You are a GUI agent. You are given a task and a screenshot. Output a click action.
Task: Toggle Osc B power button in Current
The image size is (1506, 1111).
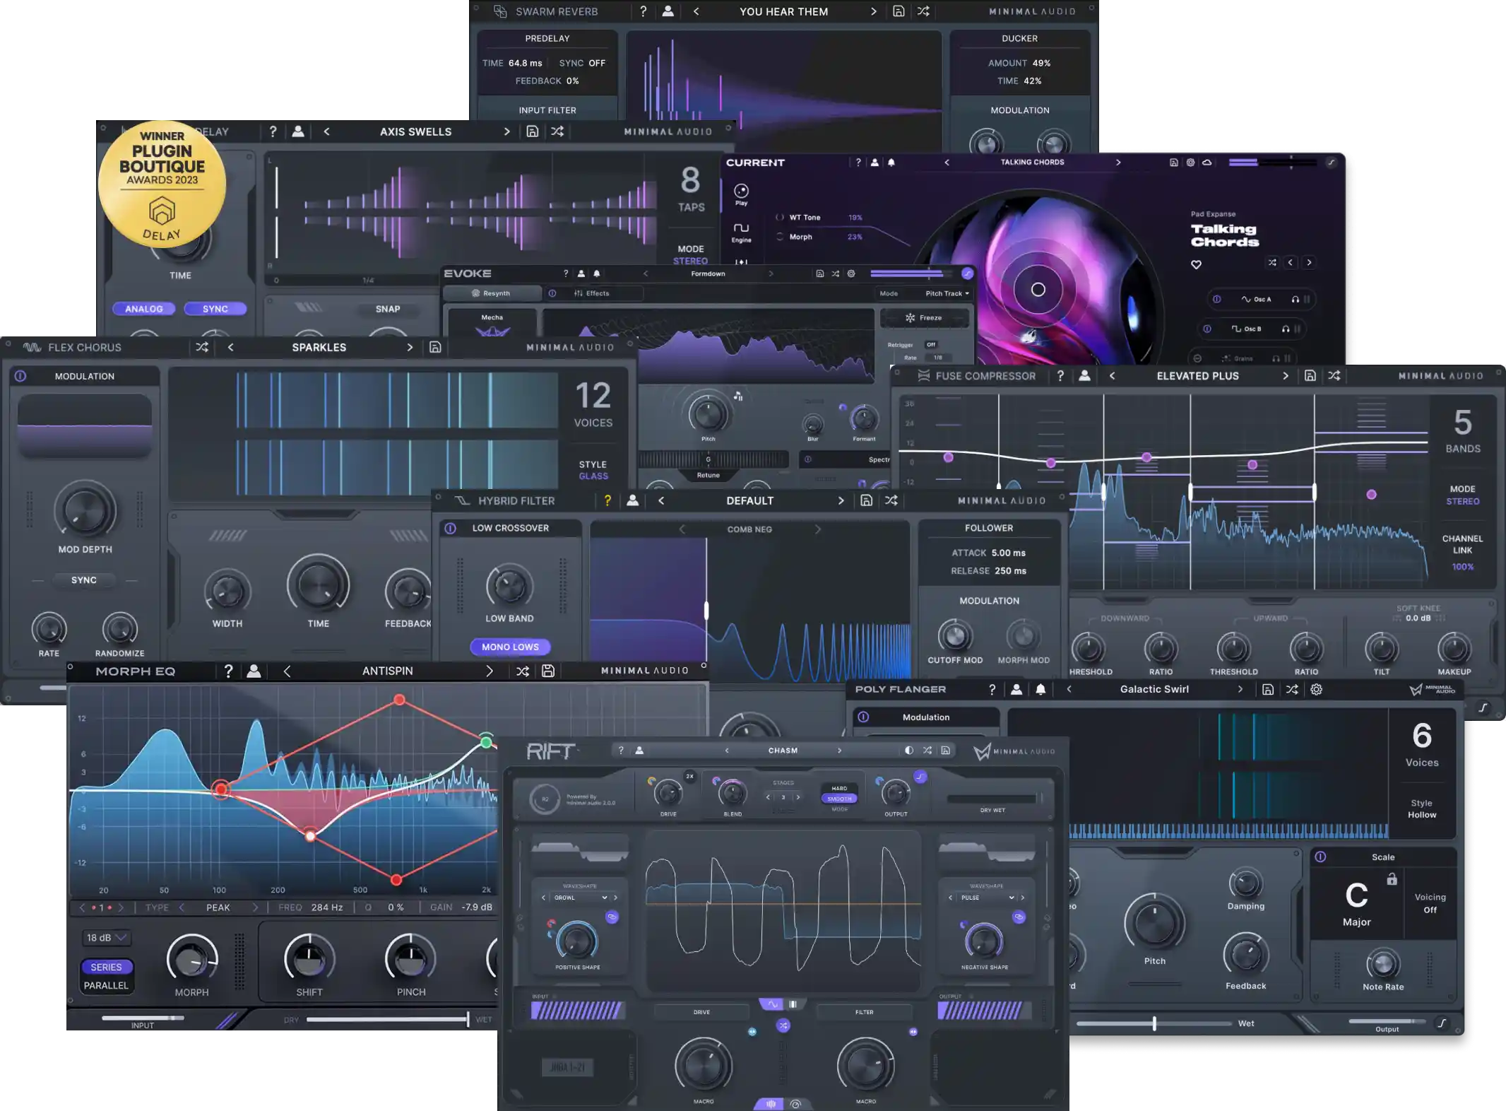point(1207,329)
